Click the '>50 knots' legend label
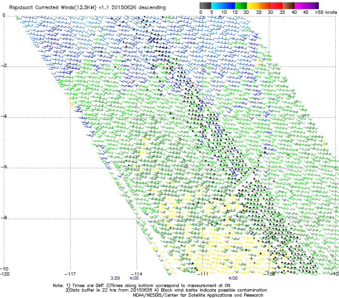 [x=326, y=12]
